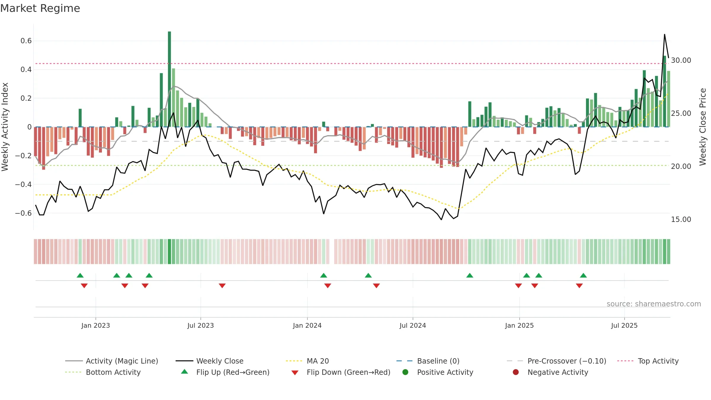Click the white gap in the red-green heat strip
The height and width of the screenshot is (400, 711).
coord(332,252)
